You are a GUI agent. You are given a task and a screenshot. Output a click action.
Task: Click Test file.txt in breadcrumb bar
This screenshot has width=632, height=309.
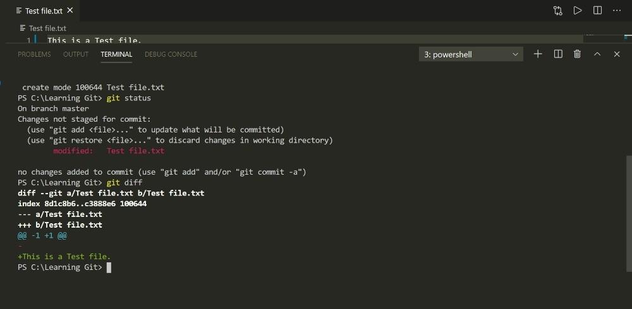click(47, 28)
